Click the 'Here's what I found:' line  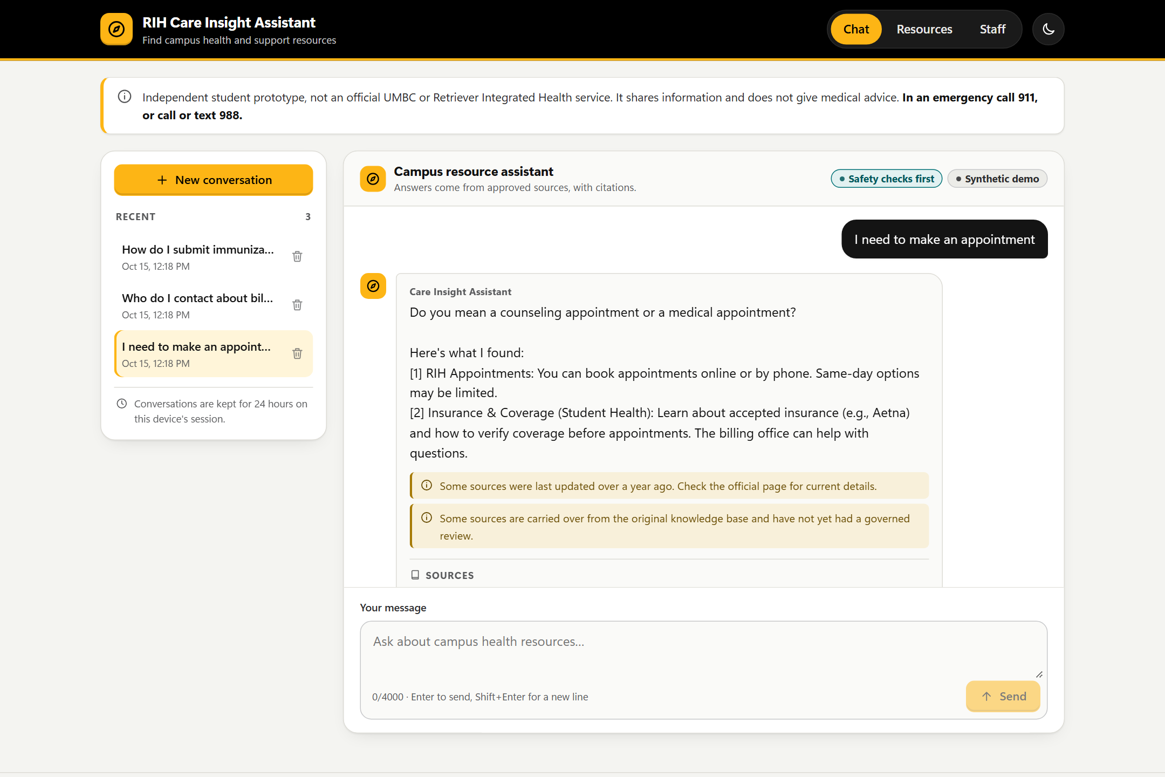tap(467, 353)
